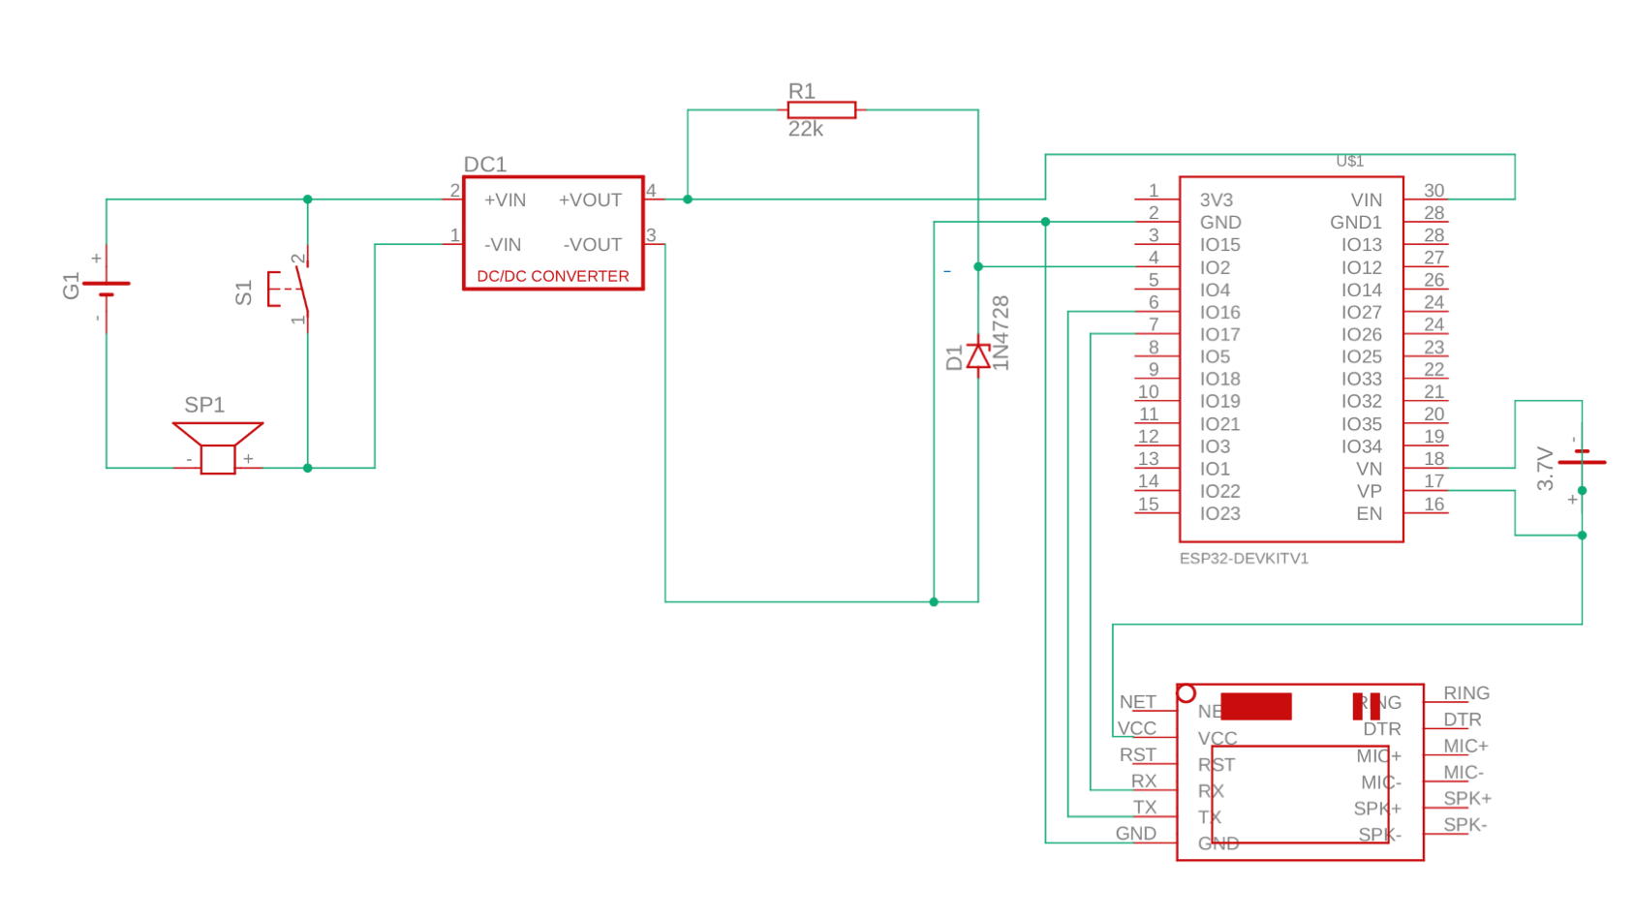This screenshot has height=919, width=1634.
Task: Select the MIC+ pin label outside module
Action: pyautogui.click(x=1464, y=747)
